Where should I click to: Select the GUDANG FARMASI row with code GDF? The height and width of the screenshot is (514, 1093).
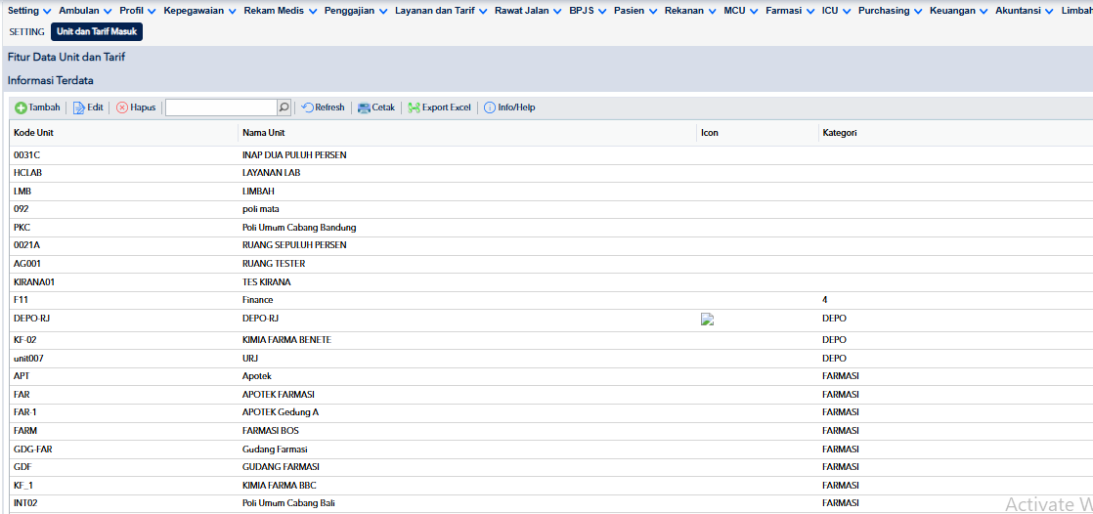(x=551, y=467)
